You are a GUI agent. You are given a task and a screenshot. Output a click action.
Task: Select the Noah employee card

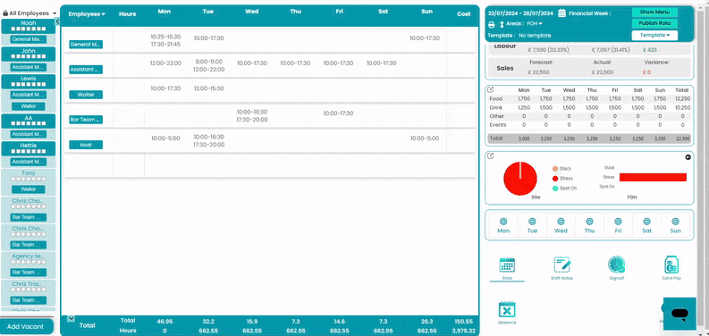[29, 26]
